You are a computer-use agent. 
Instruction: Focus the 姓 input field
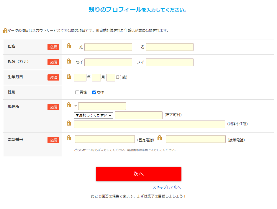[108, 47]
